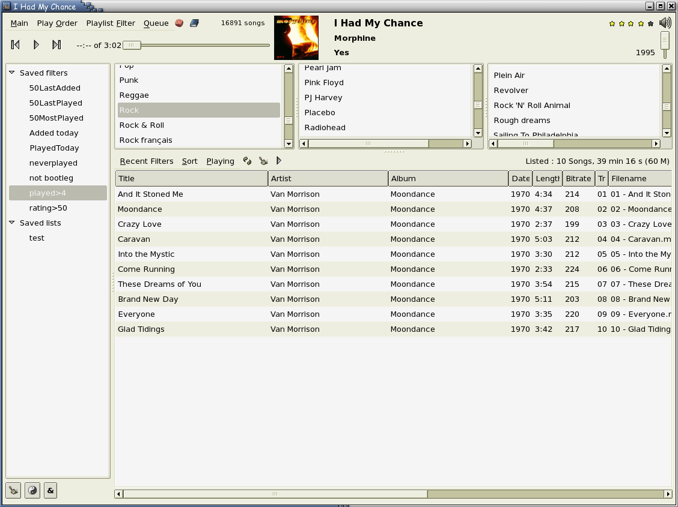Select the song Into the Mystic

tap(394, 254)
